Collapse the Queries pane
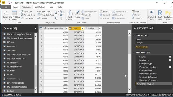This screenshot has height=97, width=173. pos(36,29)
